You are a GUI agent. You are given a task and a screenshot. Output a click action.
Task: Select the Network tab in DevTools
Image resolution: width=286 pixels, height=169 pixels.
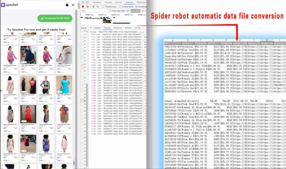(129, 3)
